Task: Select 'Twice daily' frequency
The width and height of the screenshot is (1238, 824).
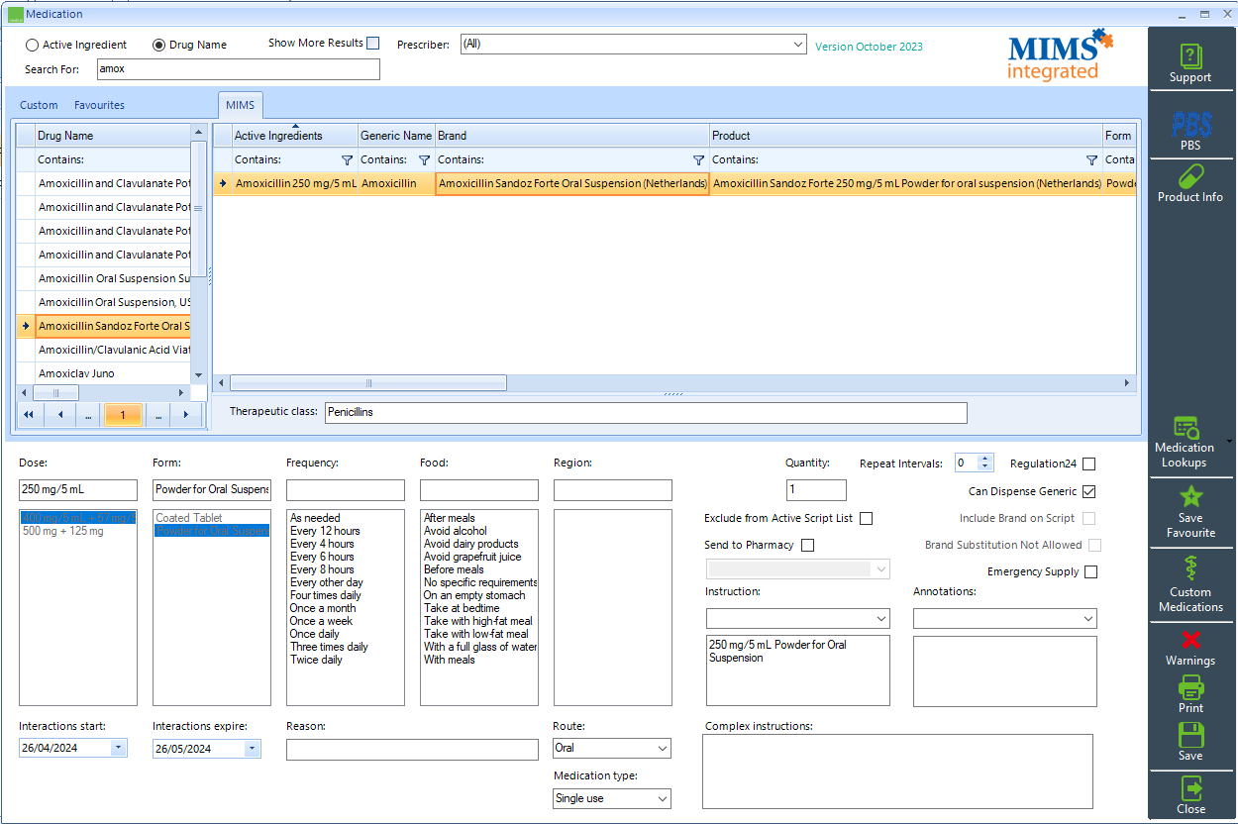Action: pos(316,660)
